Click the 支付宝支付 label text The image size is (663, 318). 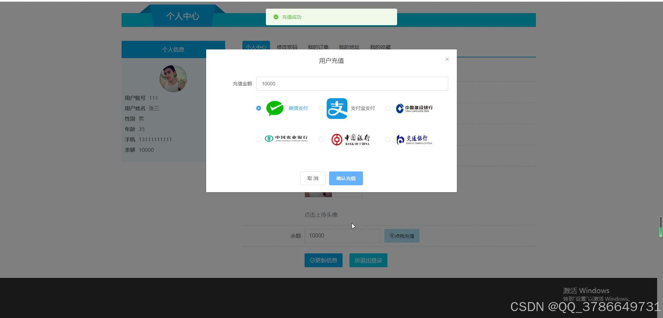click(x=363, y=108)
